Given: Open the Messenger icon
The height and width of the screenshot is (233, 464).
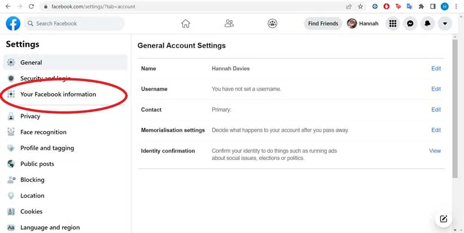Looking at the screenshot, I should (410, 24).
